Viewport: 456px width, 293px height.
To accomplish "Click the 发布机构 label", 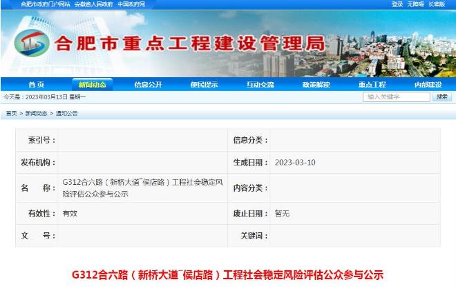I will (38, 162).
